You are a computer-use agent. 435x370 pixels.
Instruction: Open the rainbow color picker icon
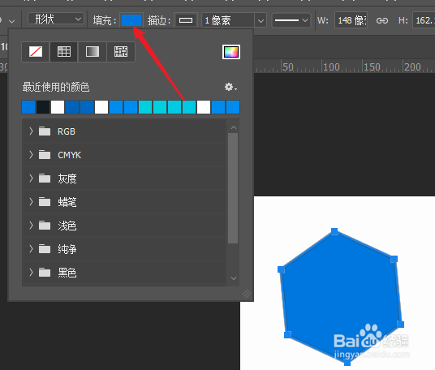231,52
